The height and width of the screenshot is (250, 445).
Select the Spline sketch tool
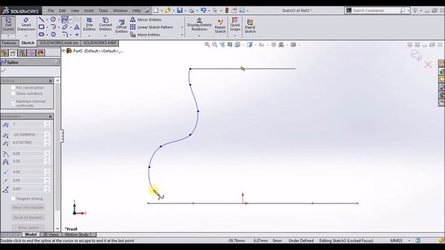[x=65, y=19]
